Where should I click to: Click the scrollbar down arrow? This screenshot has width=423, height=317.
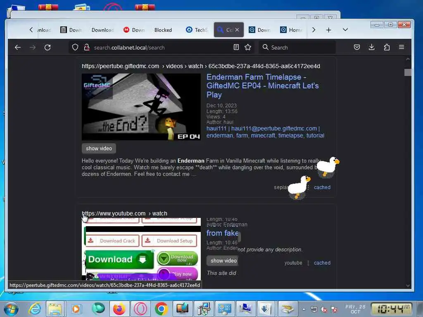click(408, 286)
